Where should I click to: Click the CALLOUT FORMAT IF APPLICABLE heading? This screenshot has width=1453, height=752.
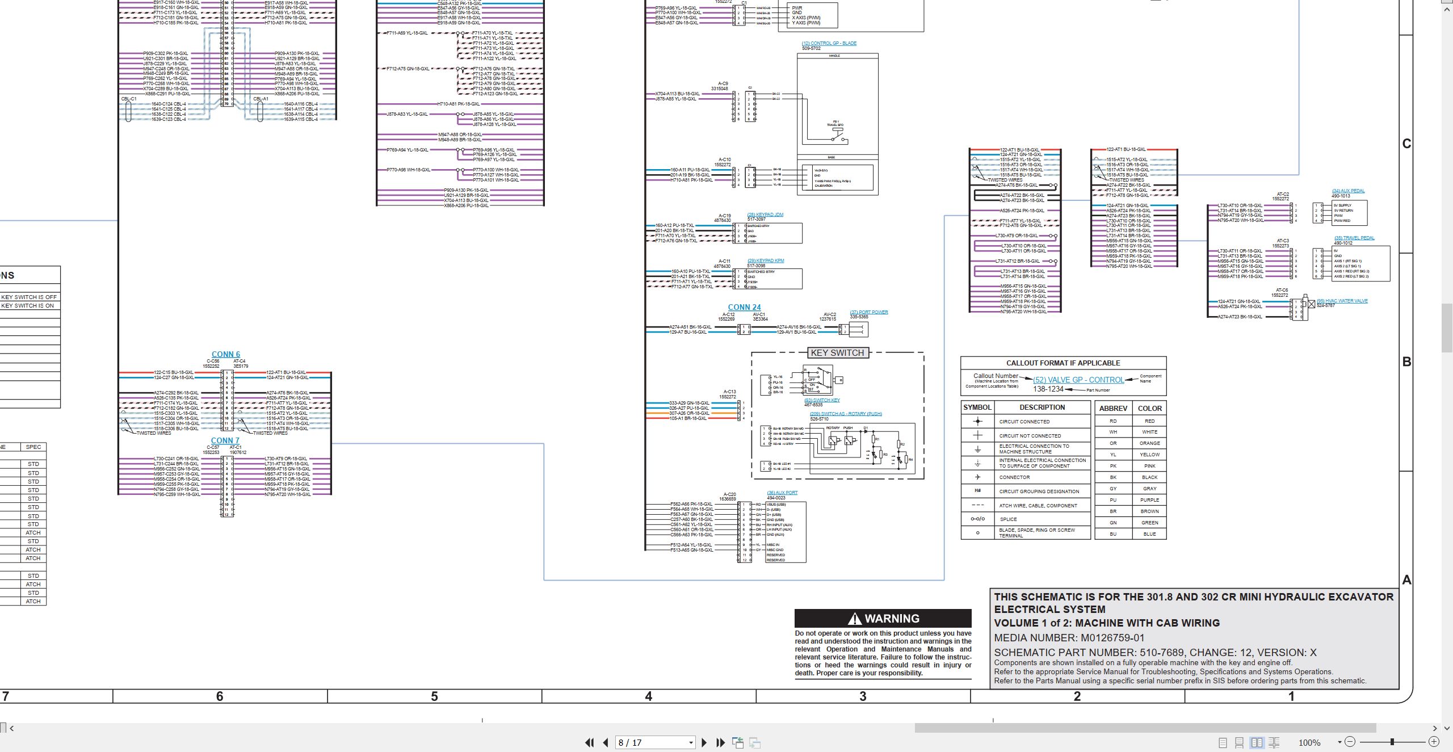click(1063, 363)
